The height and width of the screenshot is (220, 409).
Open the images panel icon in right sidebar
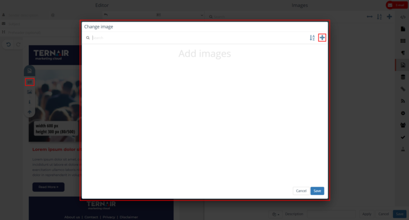(403, 65)
